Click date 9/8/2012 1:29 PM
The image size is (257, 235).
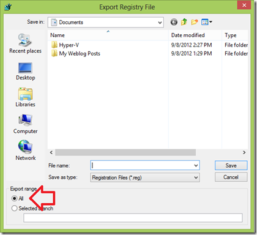pos(192,53)
